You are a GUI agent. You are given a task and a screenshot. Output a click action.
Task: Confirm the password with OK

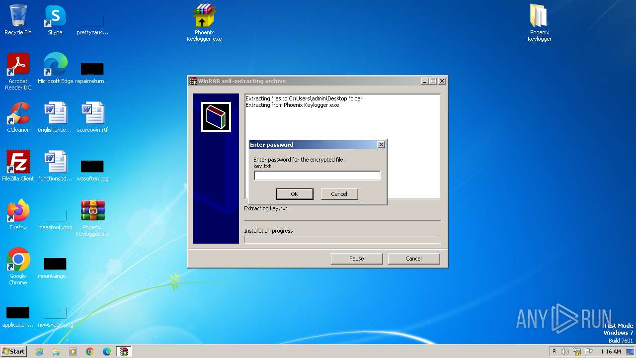tap(294, 194)
